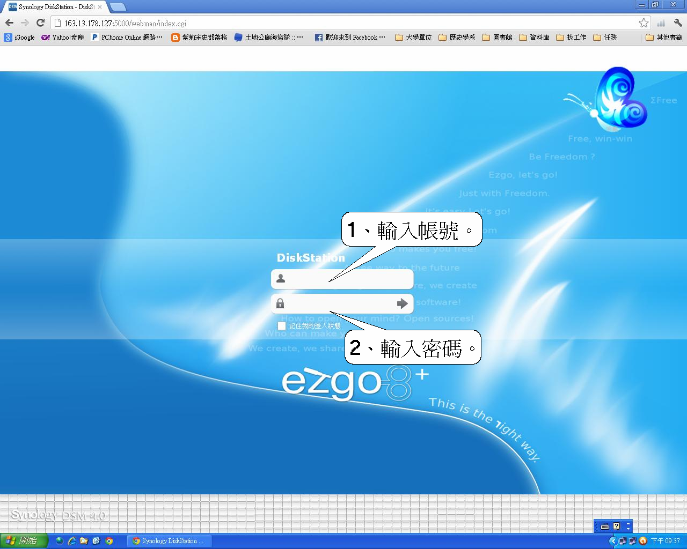The height and width of the screenshot is (549, 687).
Task: Open the Chrome wrench settings menu
Action: (x=677, y=23)
